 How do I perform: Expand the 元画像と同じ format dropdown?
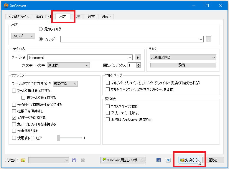click(183, 57)
